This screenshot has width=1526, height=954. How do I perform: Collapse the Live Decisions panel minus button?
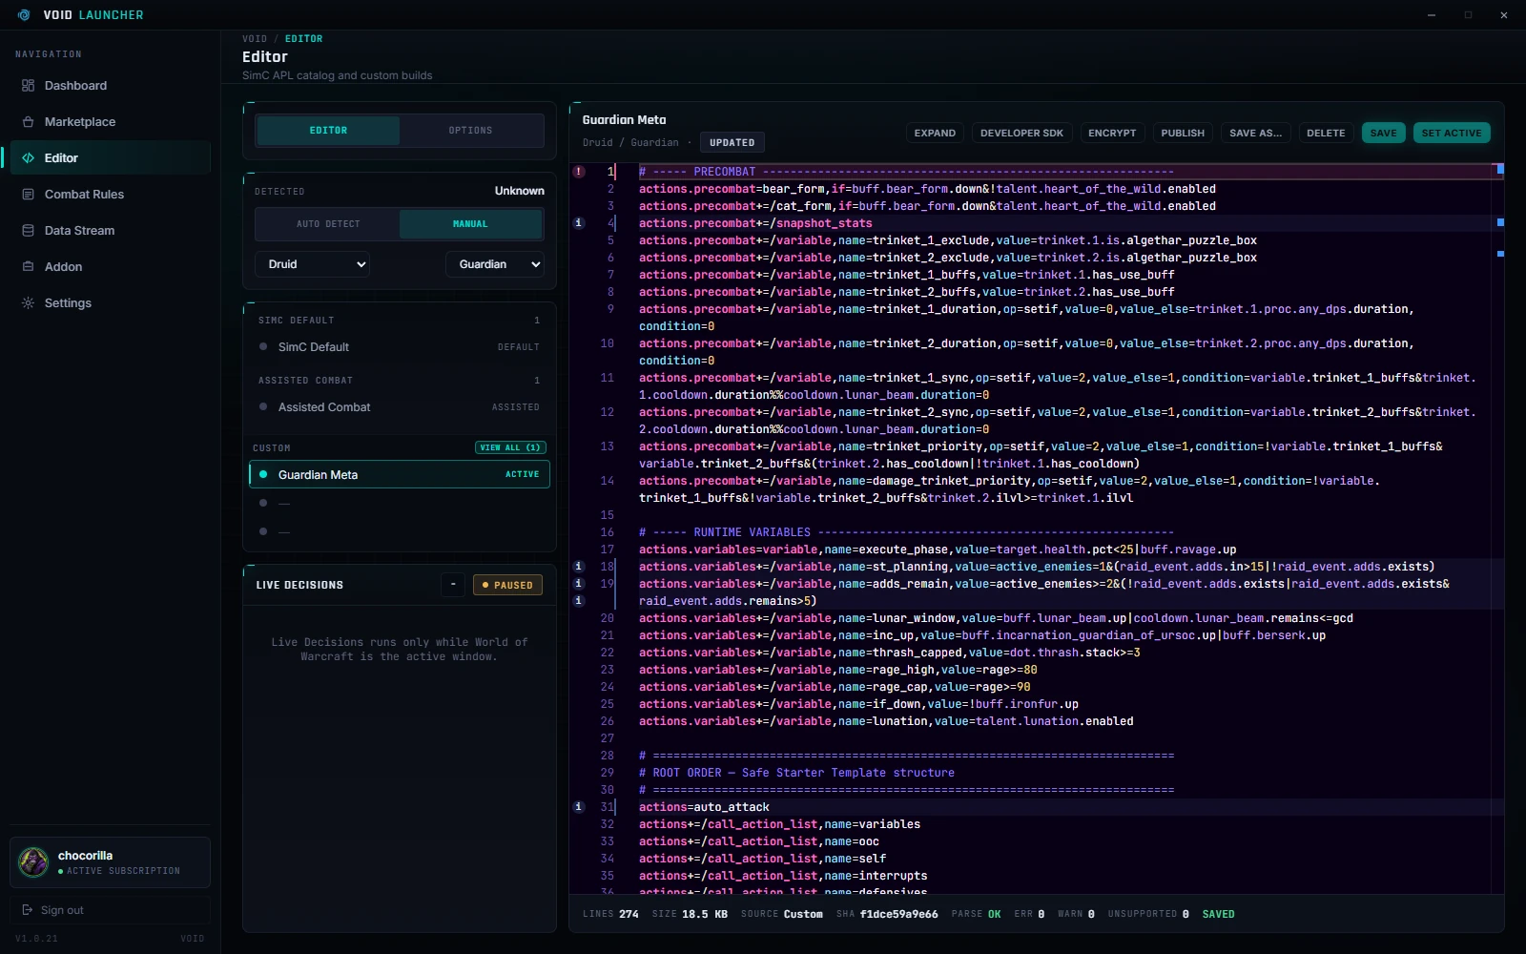tap(453, 585)
